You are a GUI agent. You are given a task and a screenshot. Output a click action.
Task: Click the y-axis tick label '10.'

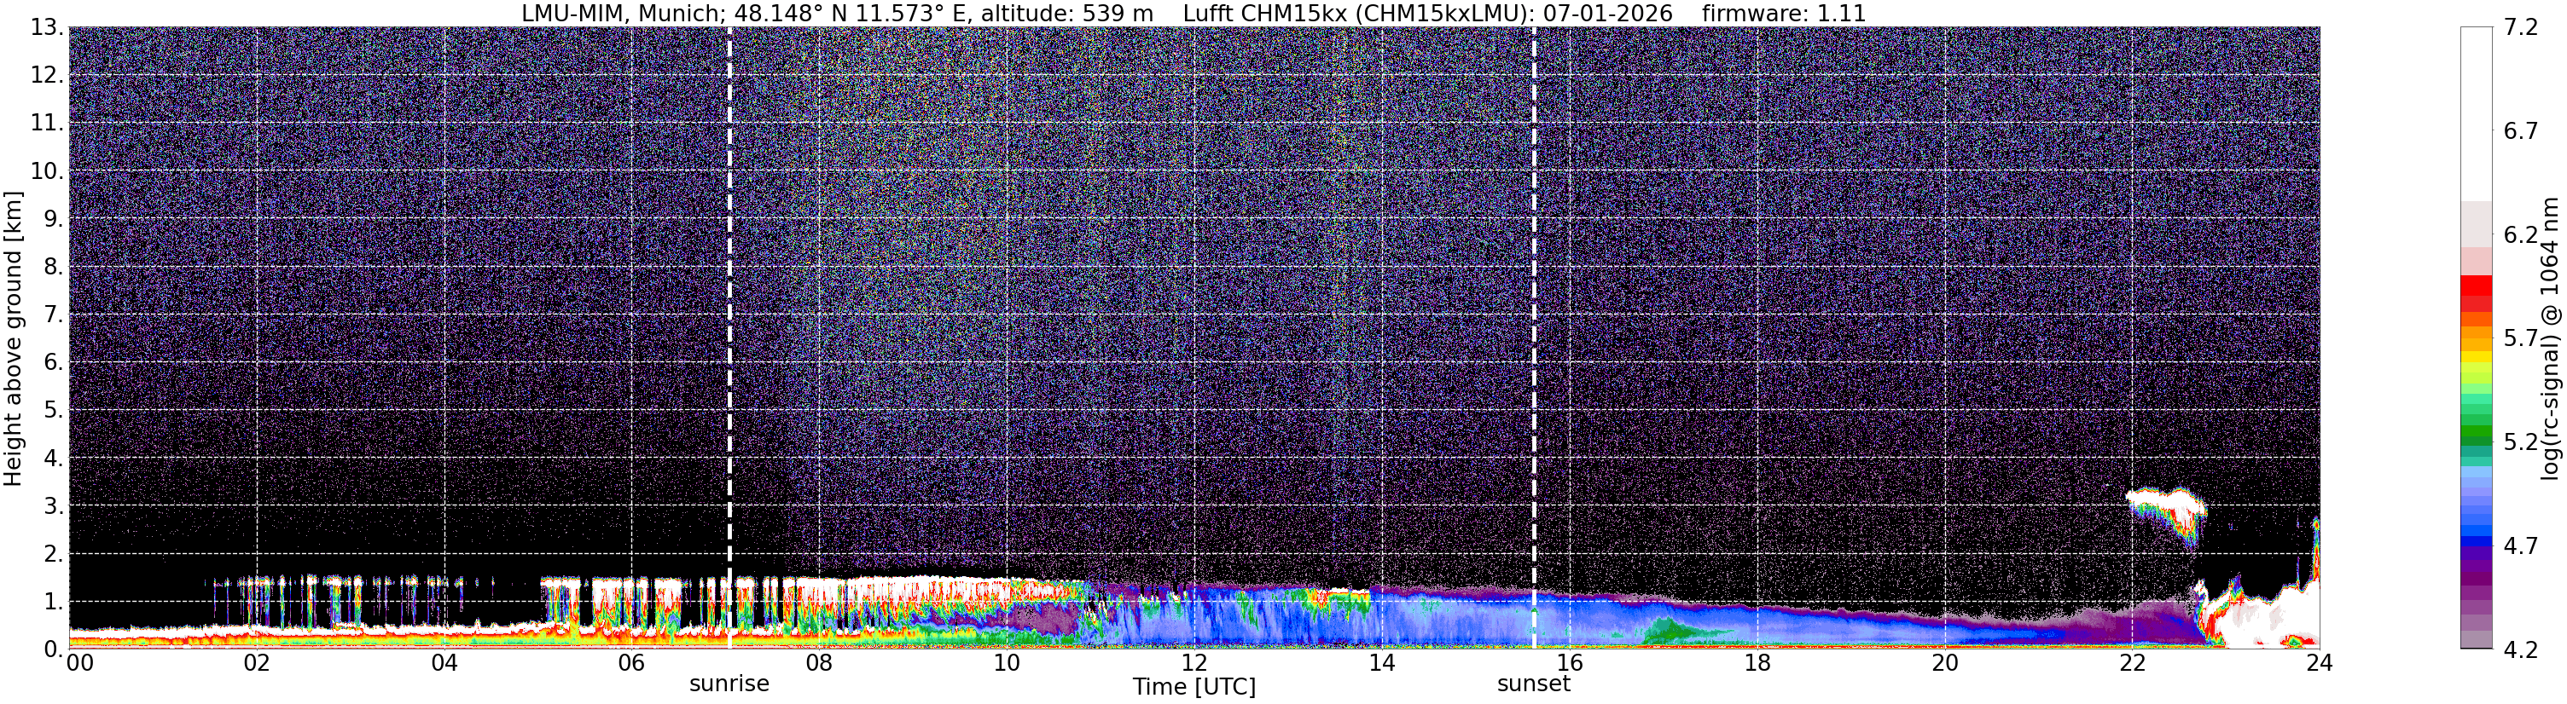[x=47, y=170]
